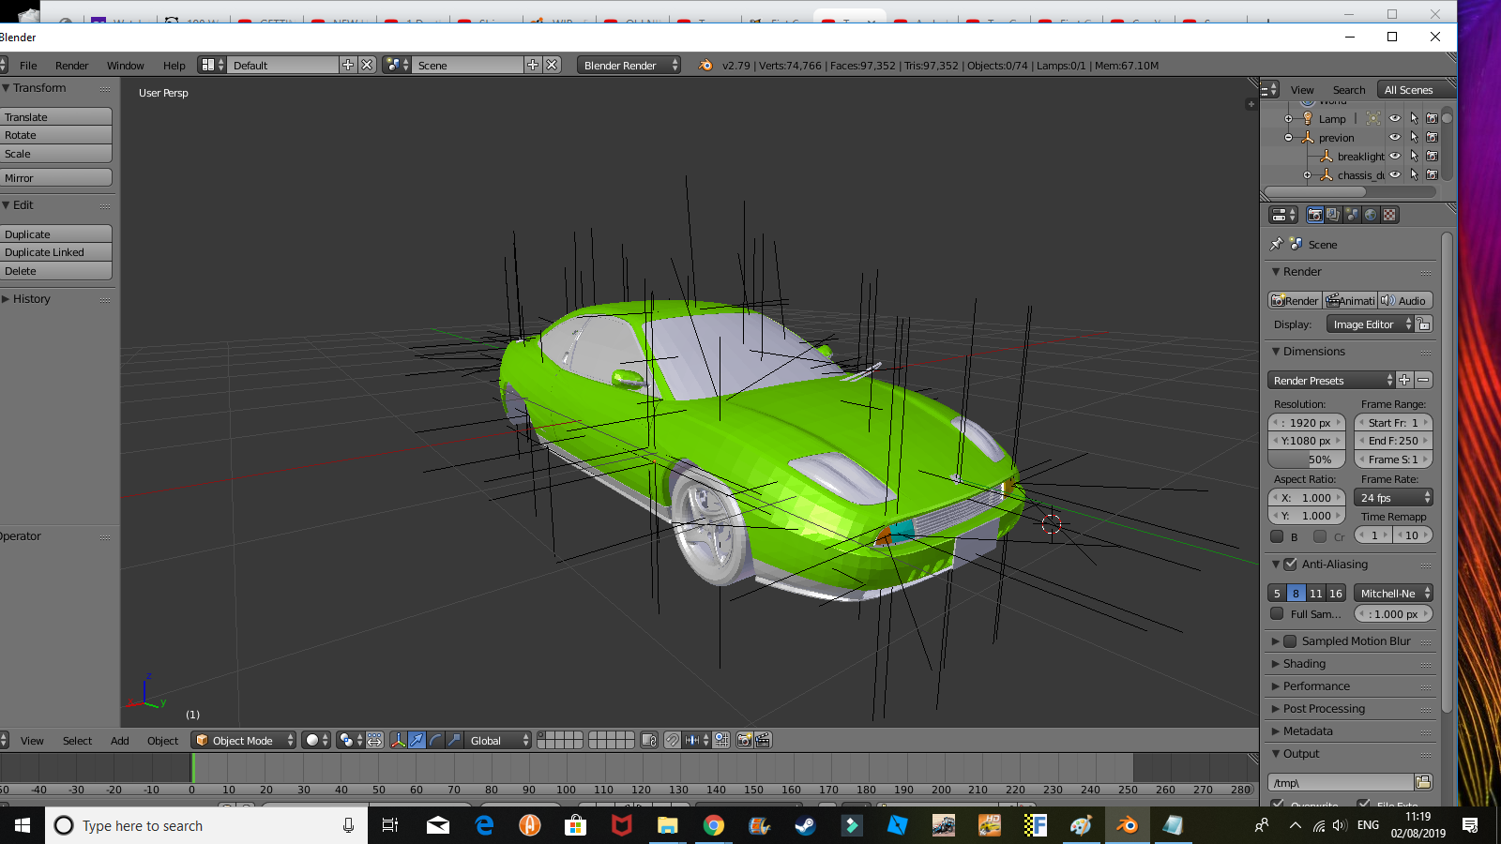
Task: Open the Blender Render engine dropdown
Action: [629, 65]
